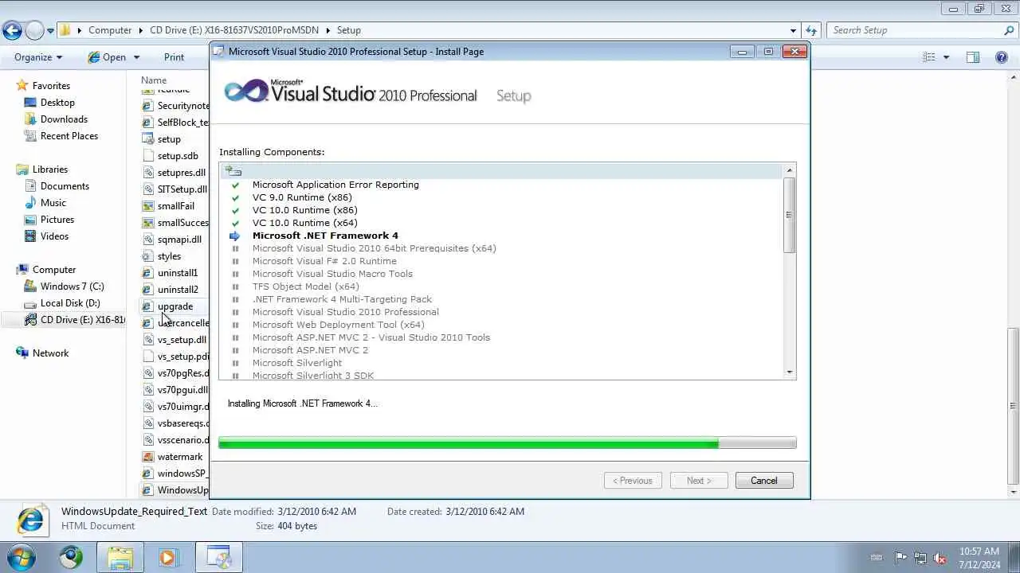Select the smallFail image file
Image resolution: width=1020 pixels, height=573 pixels.
(175, 205)
